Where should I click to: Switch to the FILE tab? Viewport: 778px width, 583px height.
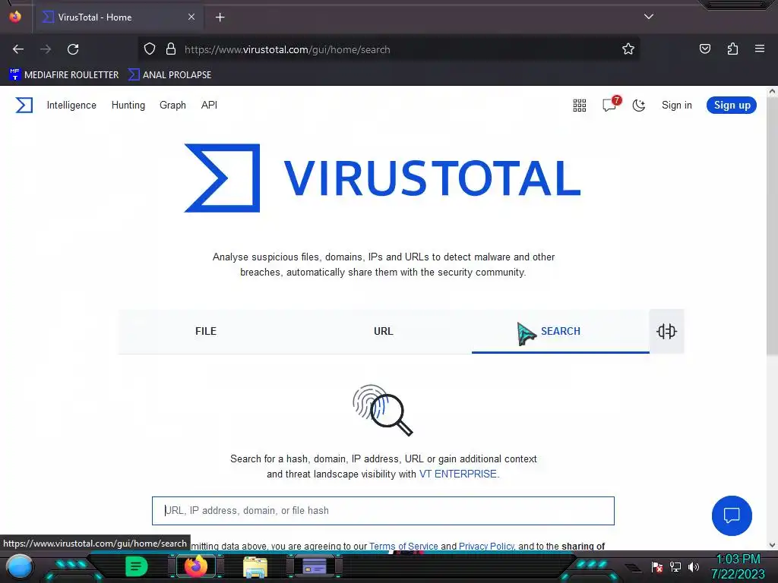coord(206,331)
